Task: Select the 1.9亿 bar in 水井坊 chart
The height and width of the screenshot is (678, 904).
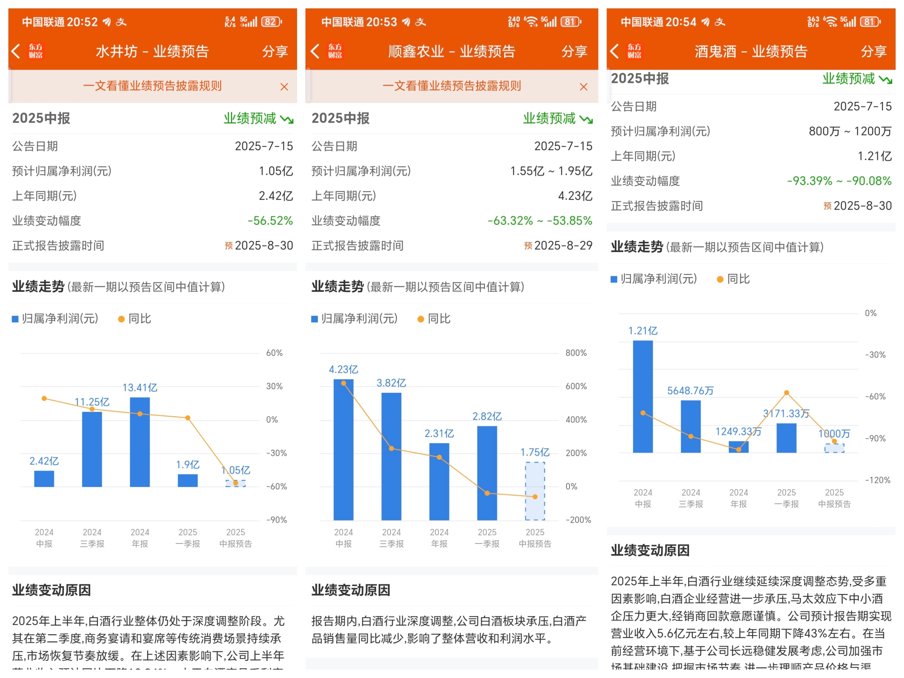Action: click(x=188, y=481)
